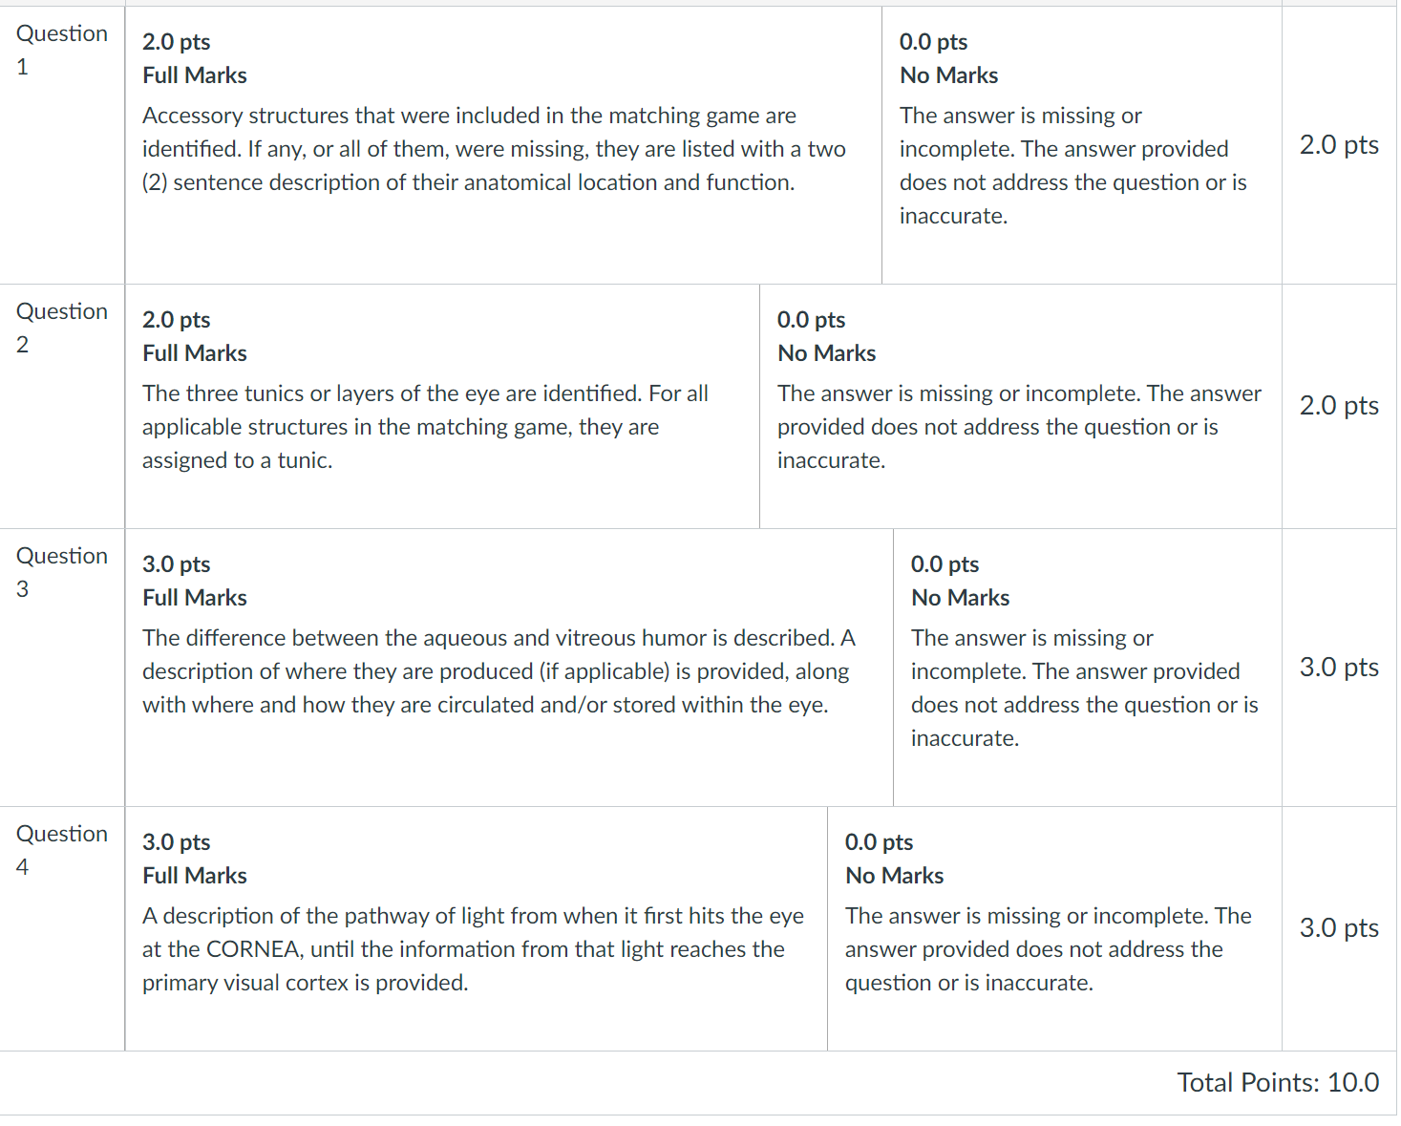Click the Question 3 criterion label
The height and width of the screenshot is (1126, 1401).
click(62, 572)
